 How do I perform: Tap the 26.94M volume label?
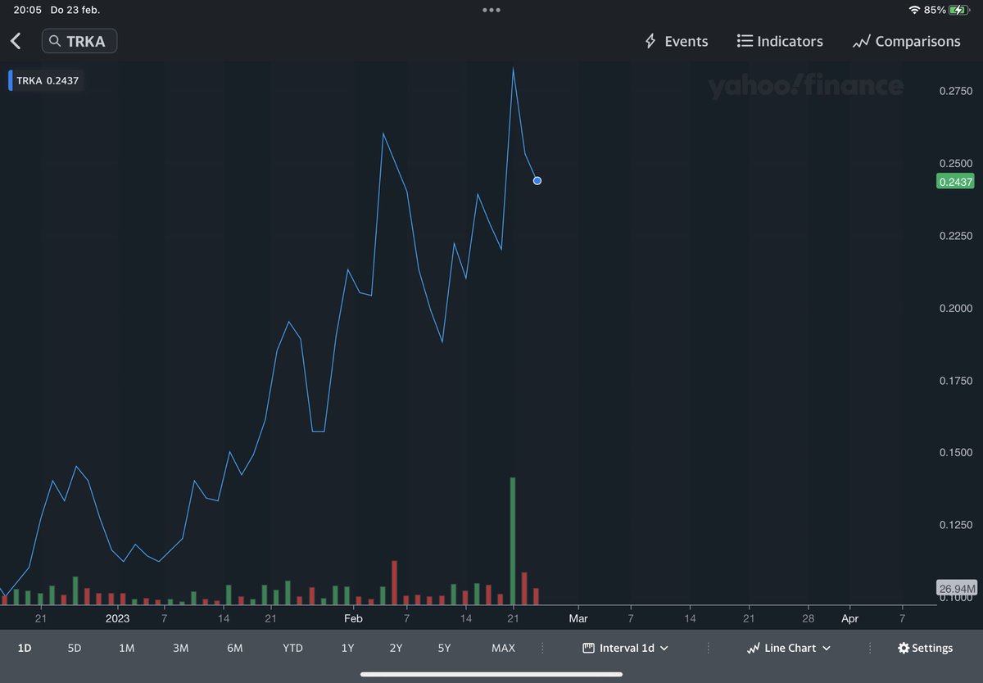(956, 589)
